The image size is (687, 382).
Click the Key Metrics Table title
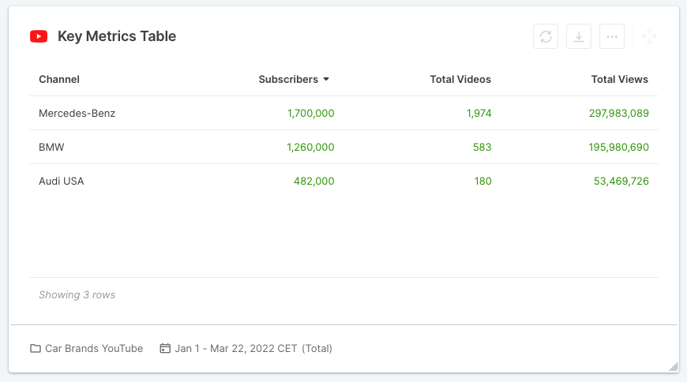pyautogui.click(x=117, y=36)
